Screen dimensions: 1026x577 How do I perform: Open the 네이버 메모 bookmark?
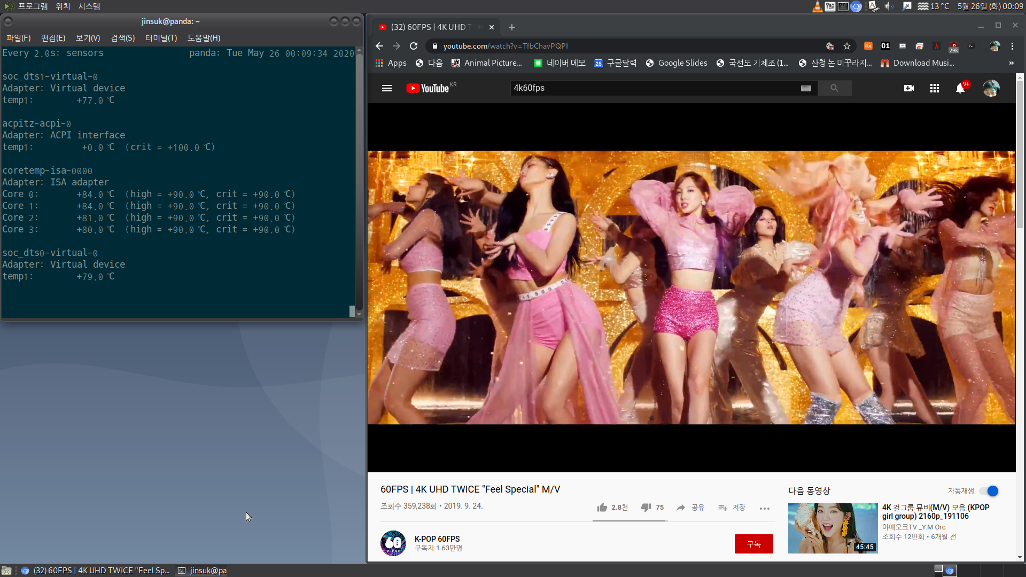tap(559, 63)
